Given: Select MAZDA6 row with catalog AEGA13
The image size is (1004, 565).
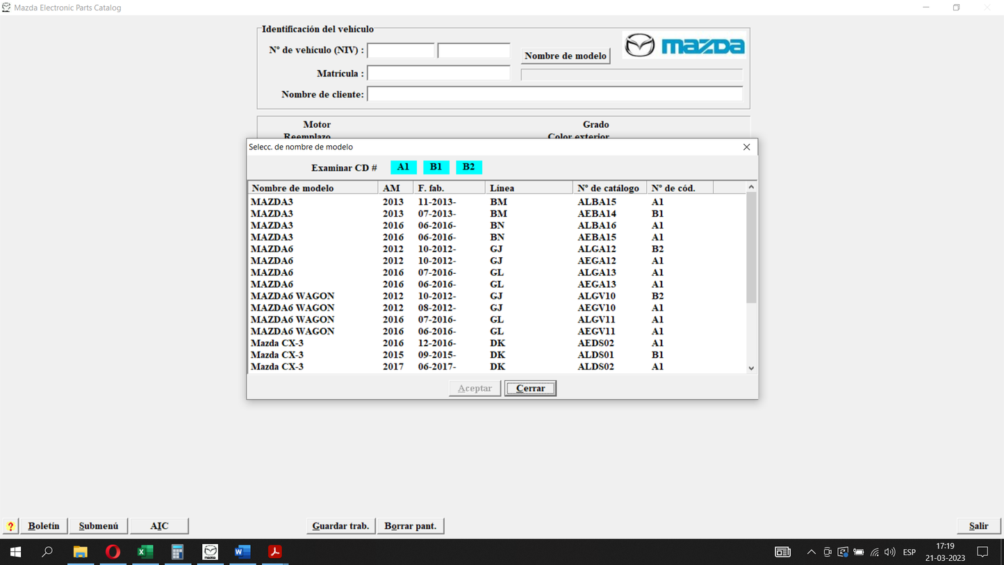Looking at the screenshot, I should tap(497, 284).
